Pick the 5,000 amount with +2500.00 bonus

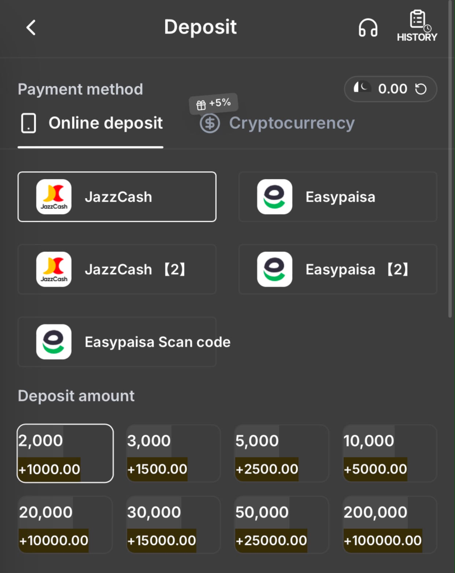pos(282,453)
